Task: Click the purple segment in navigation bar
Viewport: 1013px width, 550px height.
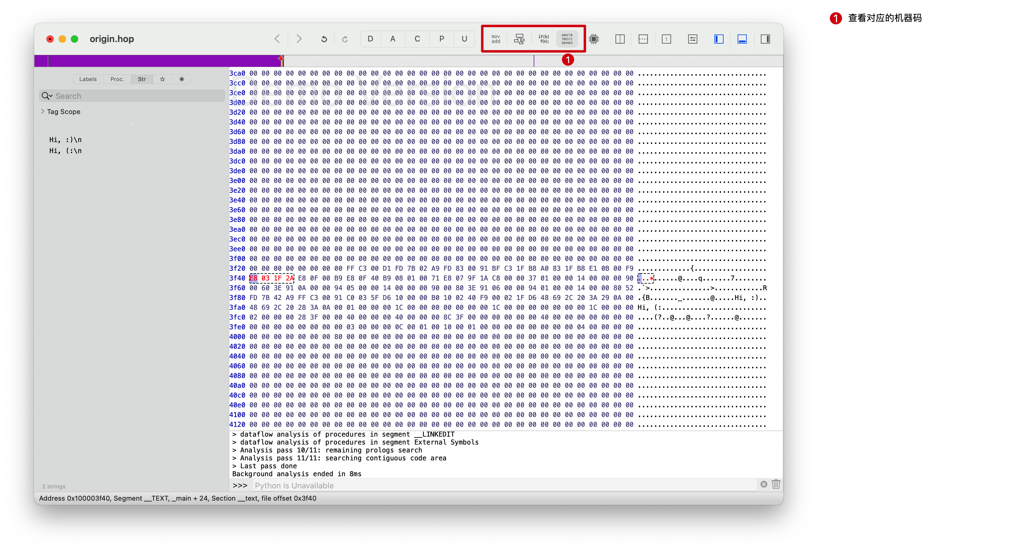Action: 157,61
